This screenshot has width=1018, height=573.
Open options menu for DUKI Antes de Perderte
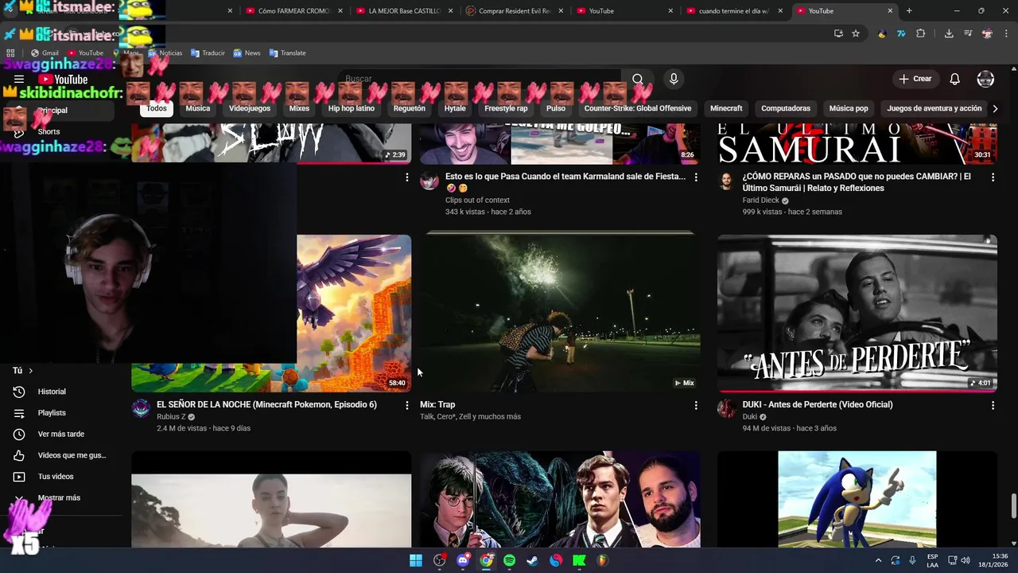coord(993,405)
